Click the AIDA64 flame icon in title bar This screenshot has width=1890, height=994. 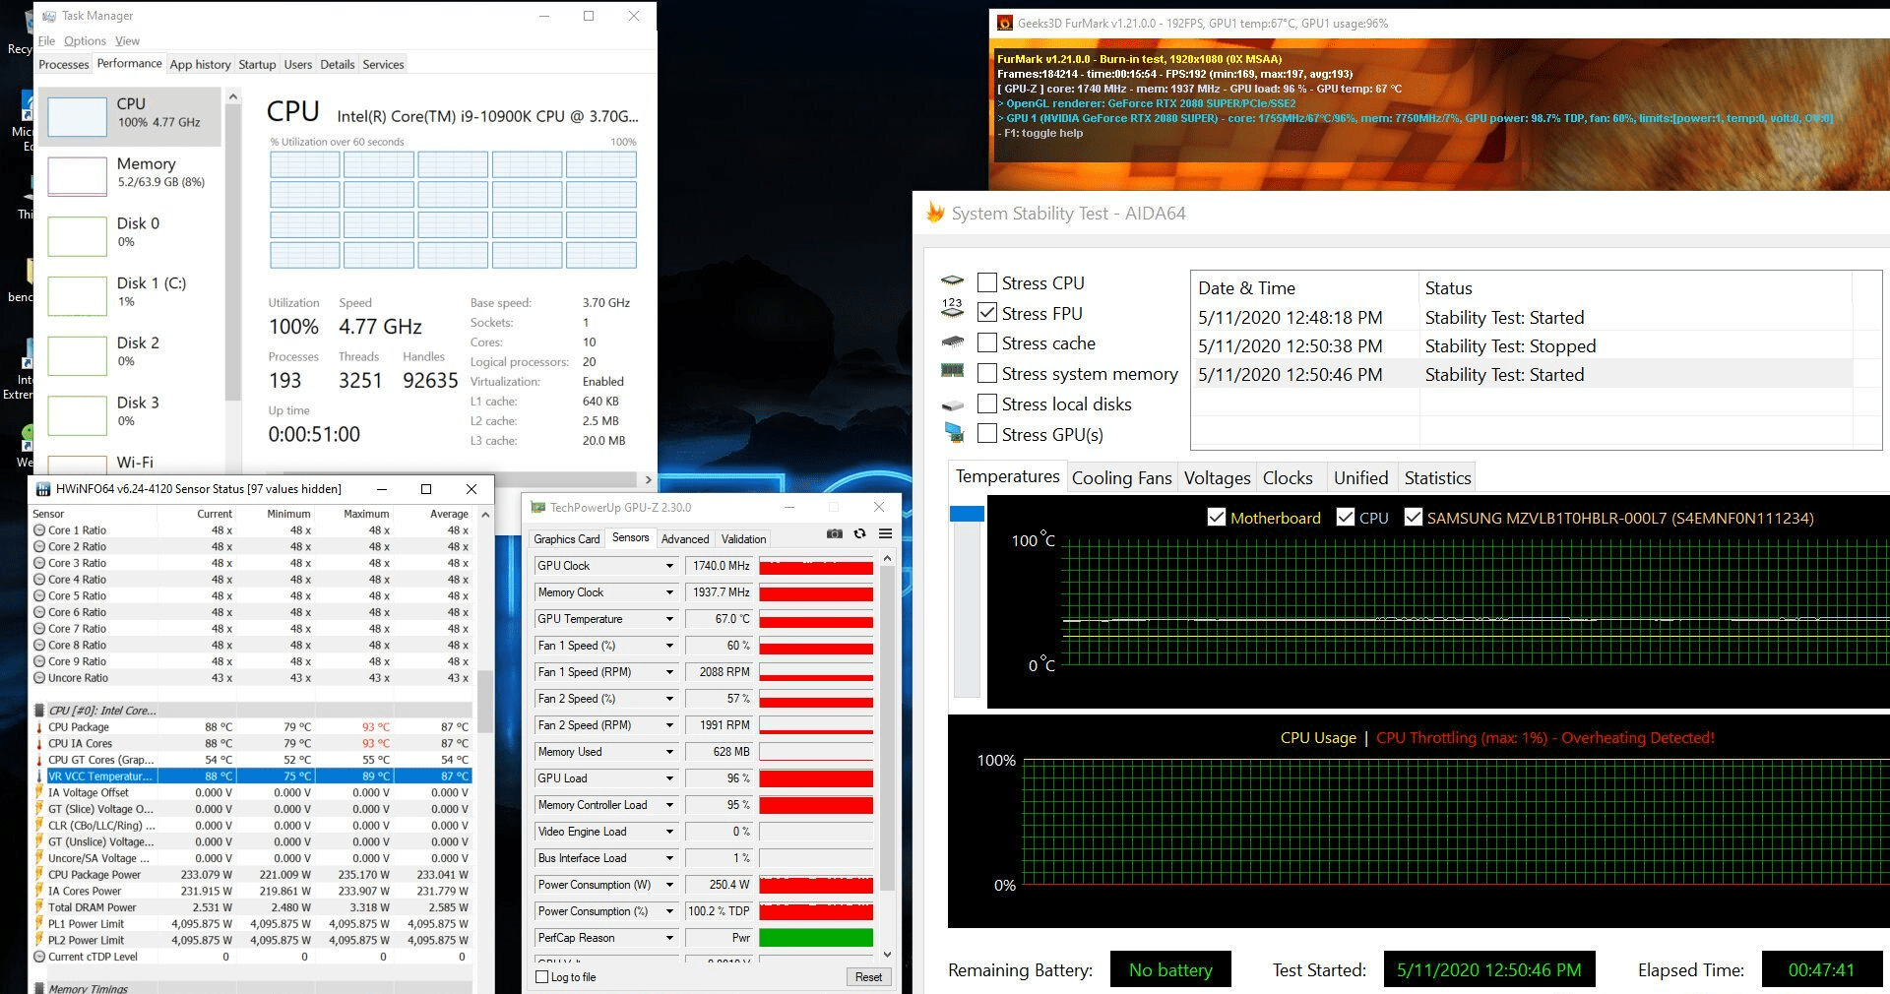[x=934, y=213]
